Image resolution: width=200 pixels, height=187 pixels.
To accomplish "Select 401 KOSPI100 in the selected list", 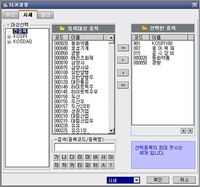I will (x=163, y=43).
